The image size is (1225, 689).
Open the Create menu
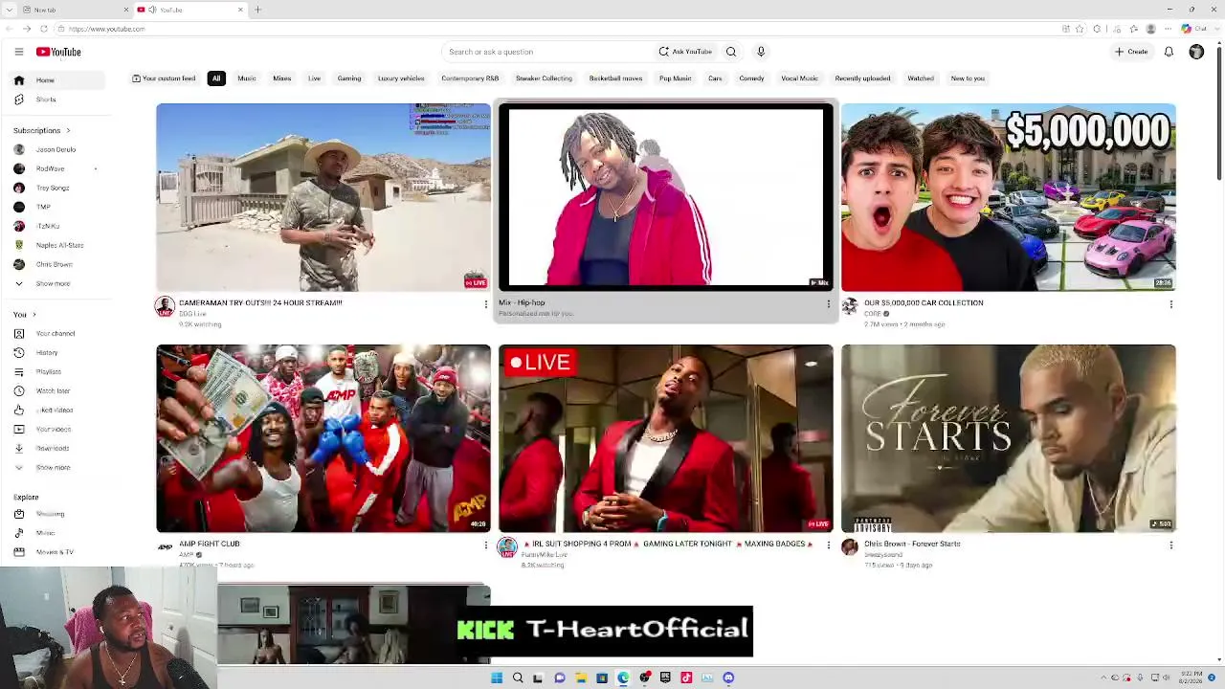pos(1131,52)
